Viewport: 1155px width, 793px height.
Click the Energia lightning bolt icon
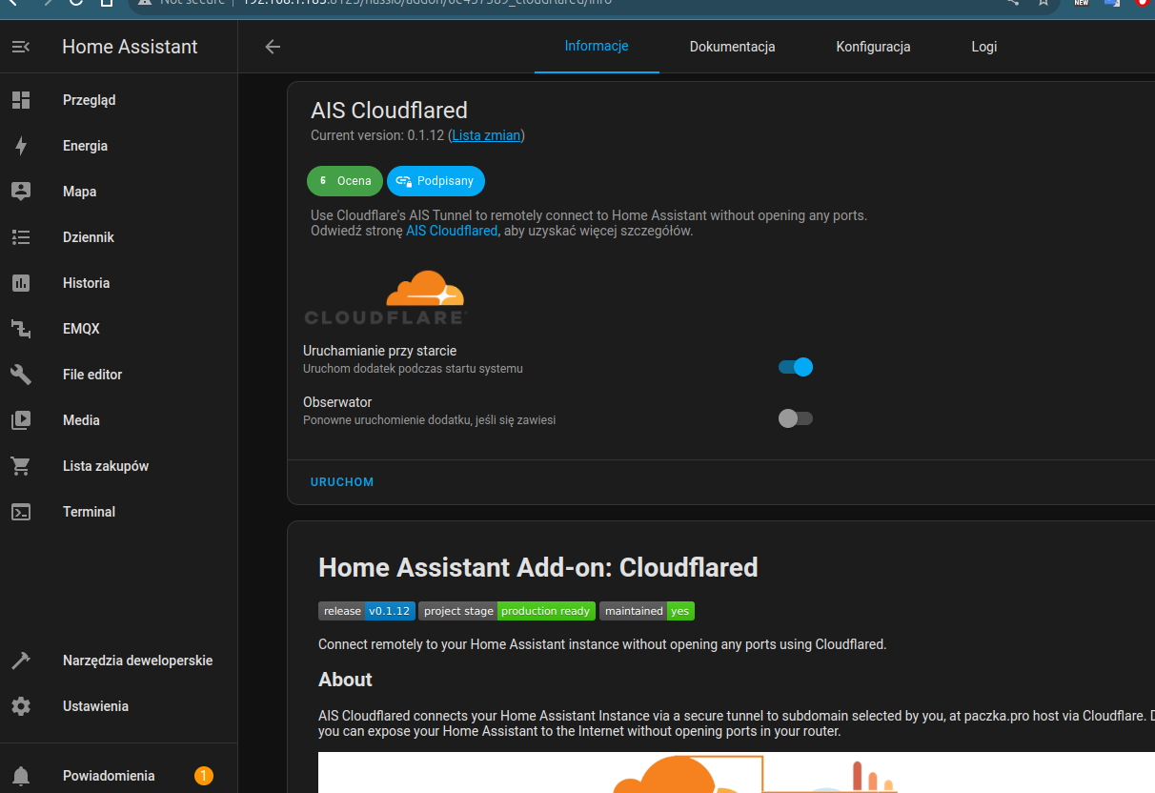point(21,146)
